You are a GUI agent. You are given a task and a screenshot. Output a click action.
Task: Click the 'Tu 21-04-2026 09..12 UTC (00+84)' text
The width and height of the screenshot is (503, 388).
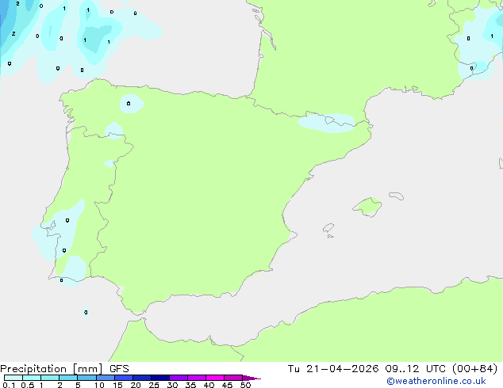pyautogui.click(x=393, y=369)
